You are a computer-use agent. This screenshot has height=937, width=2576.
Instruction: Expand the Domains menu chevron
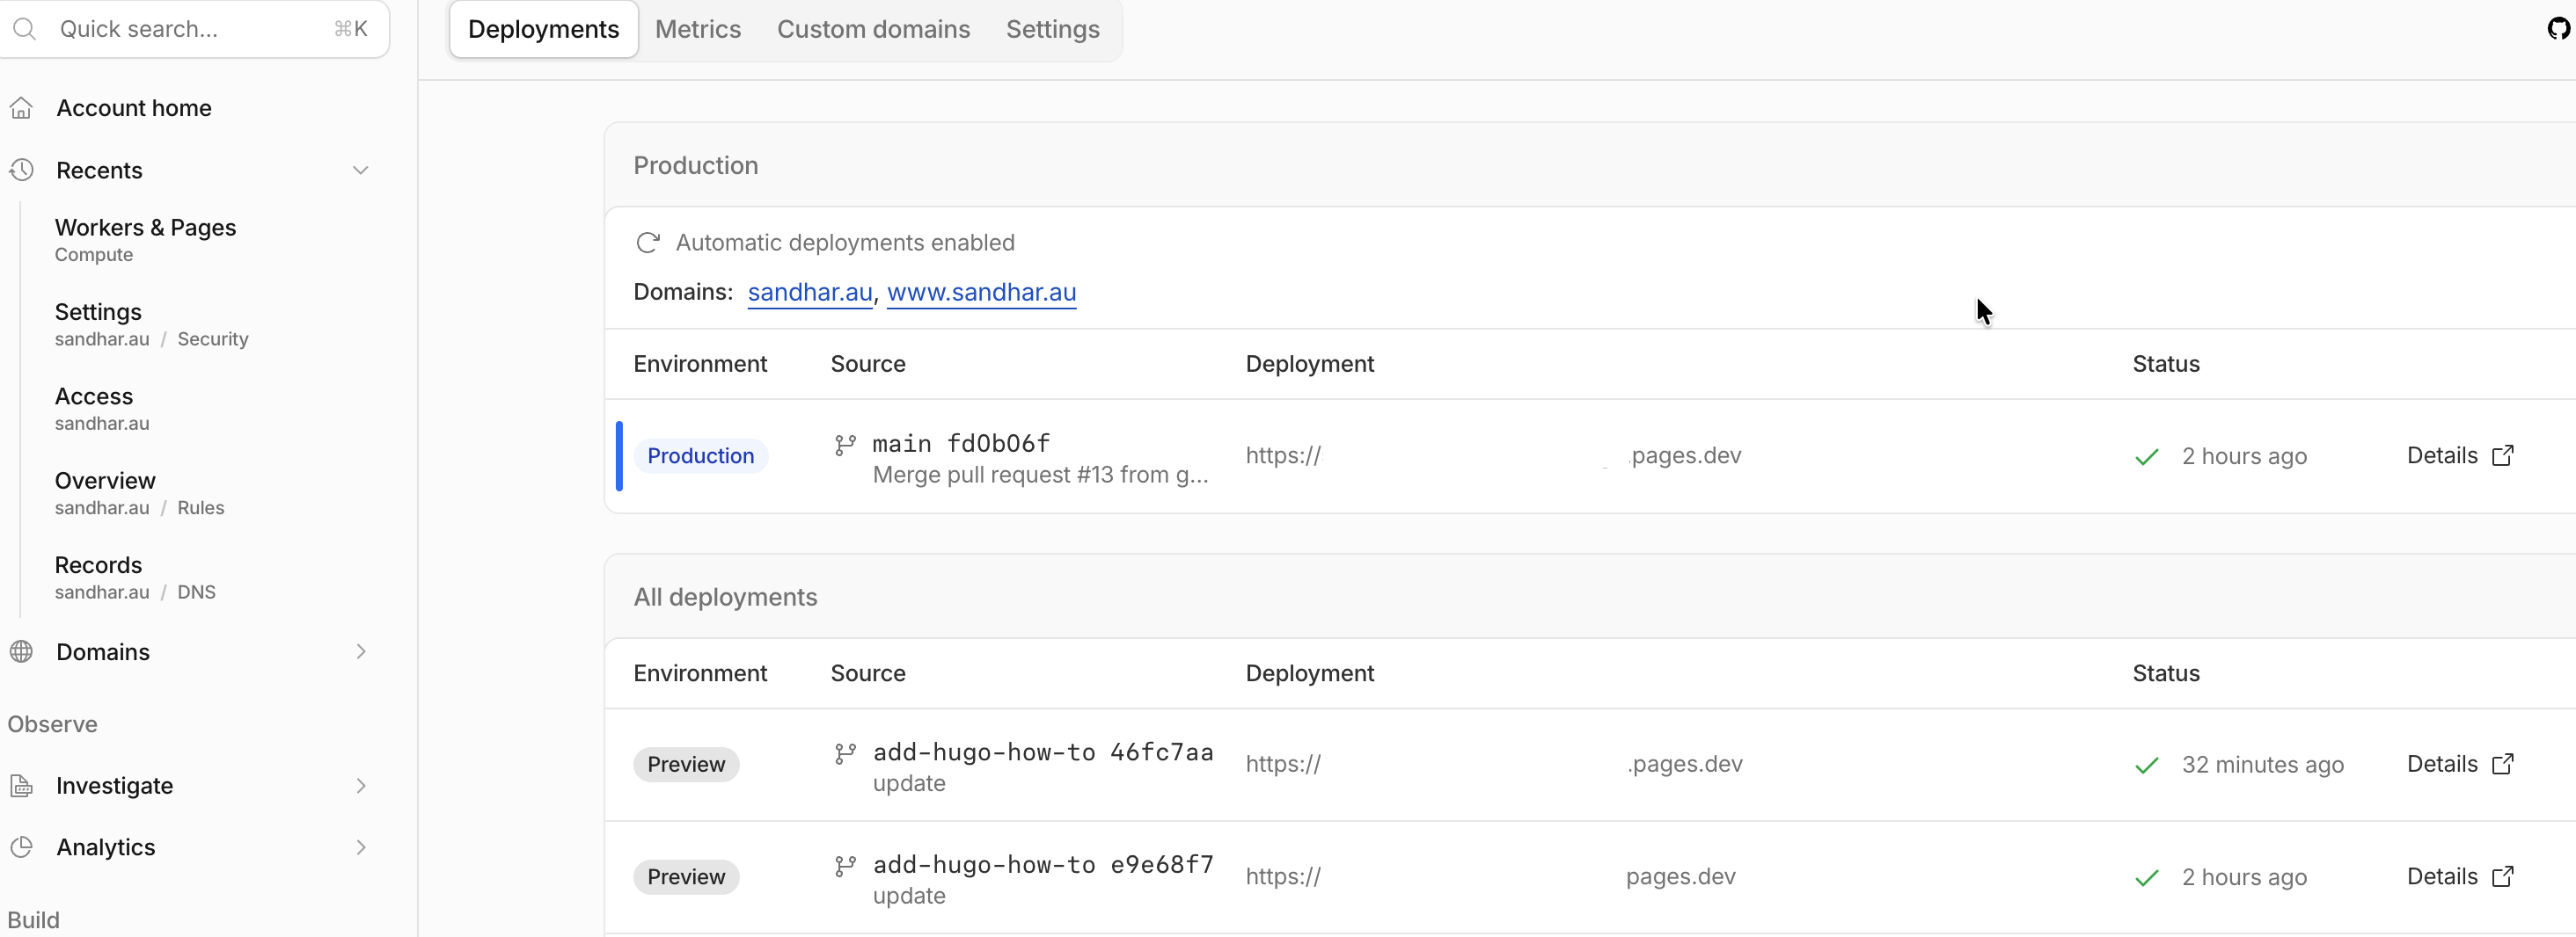tap(361, 651)
